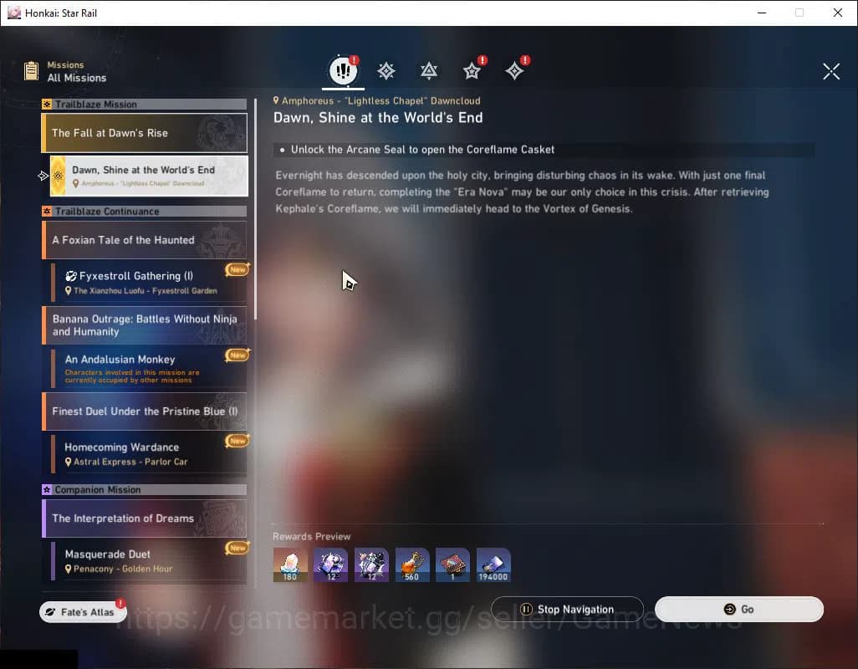Open the Adventure Mission diamond filter tab

(514, 70)
